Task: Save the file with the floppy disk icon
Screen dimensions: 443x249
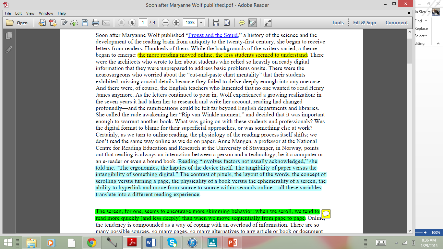Action: [85, 23]
